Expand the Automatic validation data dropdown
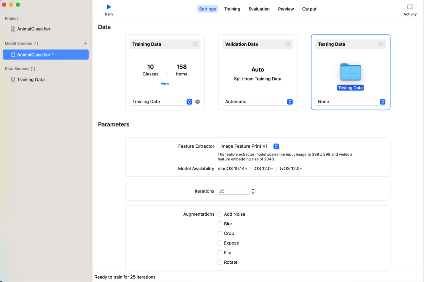The image size is (424, 282). tap(258, 102)
